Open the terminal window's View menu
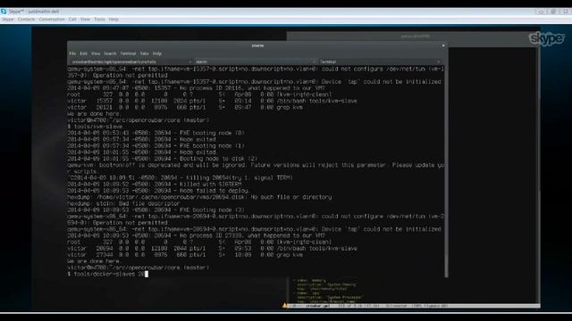The image size is (572, 321). click(x=96, y=53)
